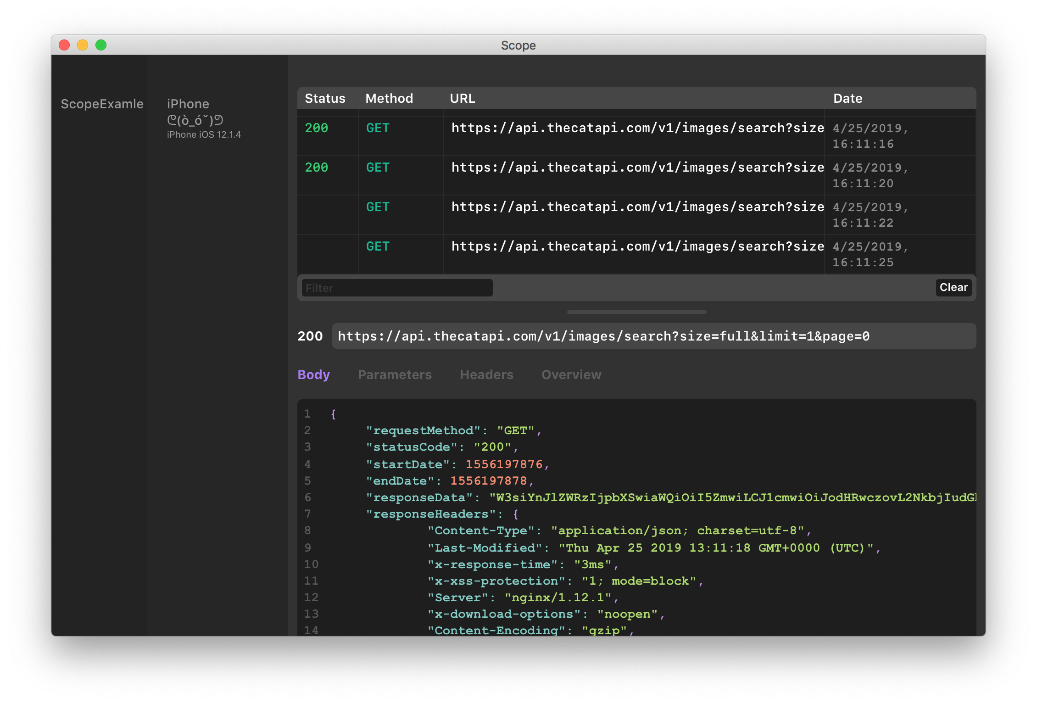The width and height of the screenshot is (1037, 704).
Task: Click the selected request URL field
Action: 653,336
